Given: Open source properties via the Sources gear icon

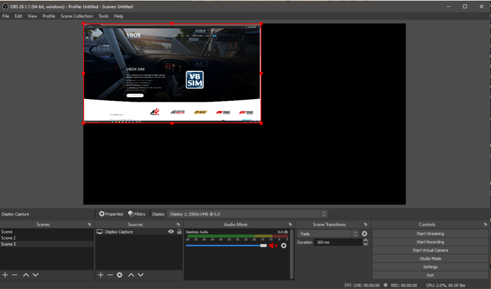Looking at the screenshot, I should pyautogui.click(x=120, y=275).
